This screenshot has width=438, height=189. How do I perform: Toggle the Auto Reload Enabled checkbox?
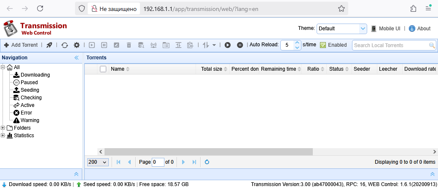323,45
